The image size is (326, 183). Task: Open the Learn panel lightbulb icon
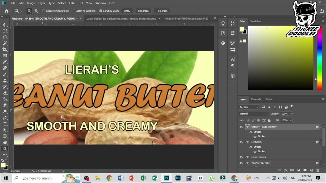(223, 23)
